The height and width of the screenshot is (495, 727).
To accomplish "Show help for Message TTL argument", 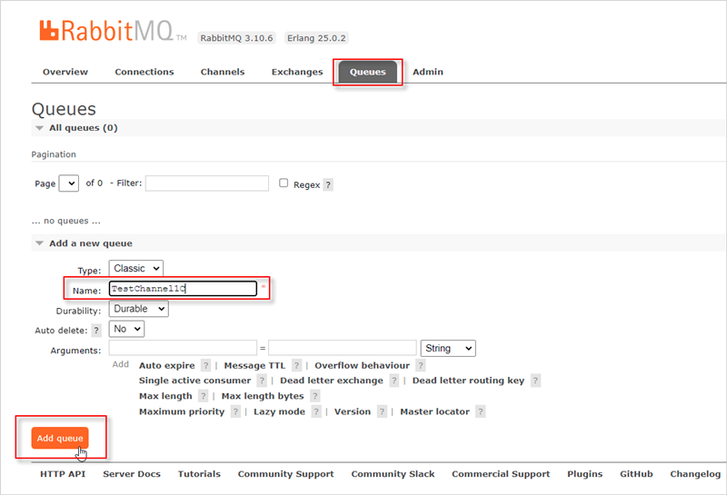I will click(x=297, y=366).
